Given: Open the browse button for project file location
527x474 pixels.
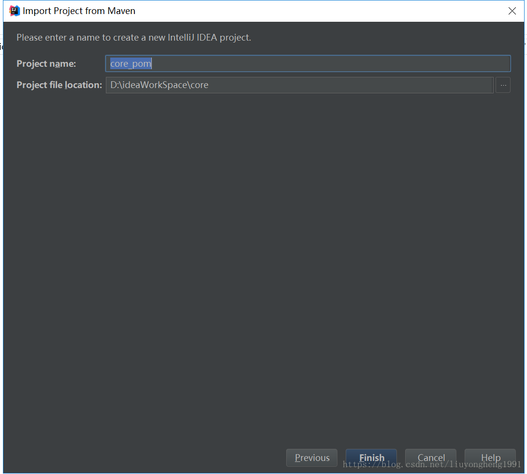Looking at the screenshot, I should (x=503, y=85).
